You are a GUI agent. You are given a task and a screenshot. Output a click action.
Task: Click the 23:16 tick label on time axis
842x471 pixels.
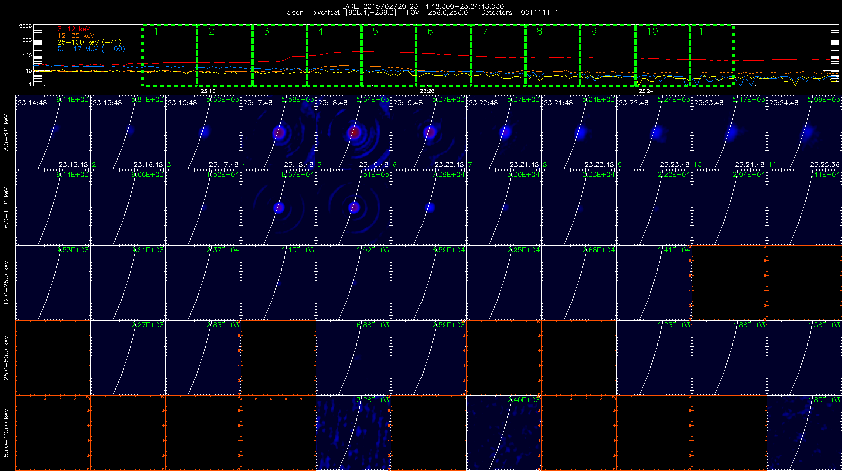pyautogui.click(x=208, y=91)
